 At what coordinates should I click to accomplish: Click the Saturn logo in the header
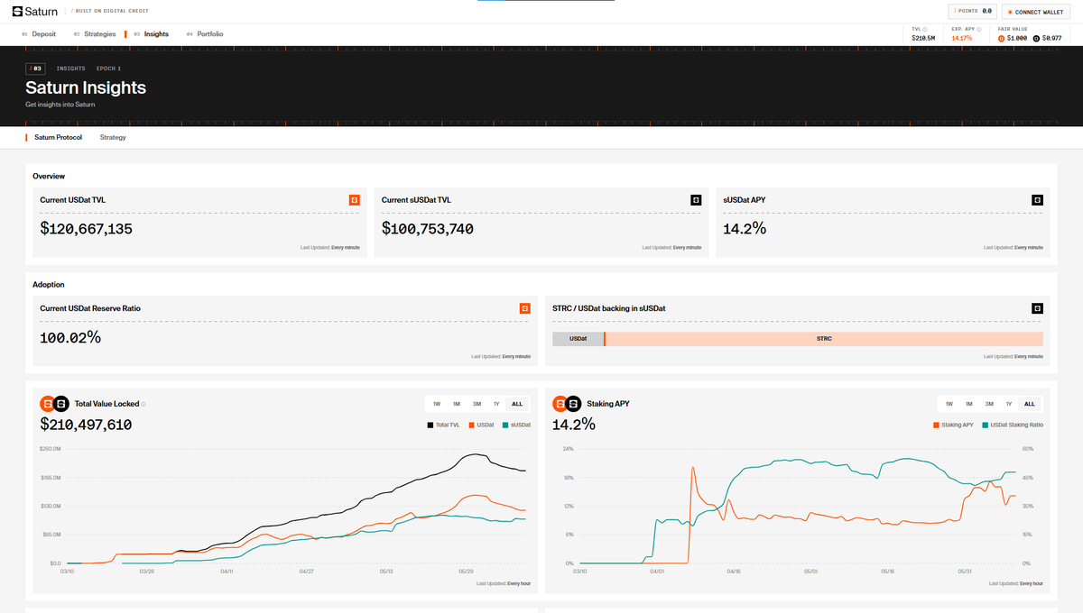coord(36,12)
